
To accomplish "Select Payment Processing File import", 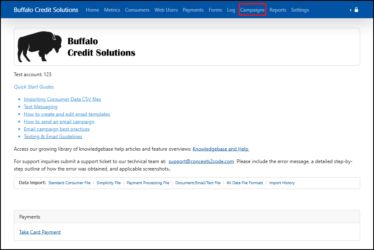I will coord(148,183).
